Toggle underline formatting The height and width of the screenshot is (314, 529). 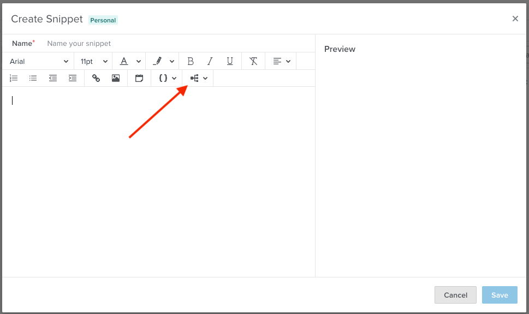230,61
